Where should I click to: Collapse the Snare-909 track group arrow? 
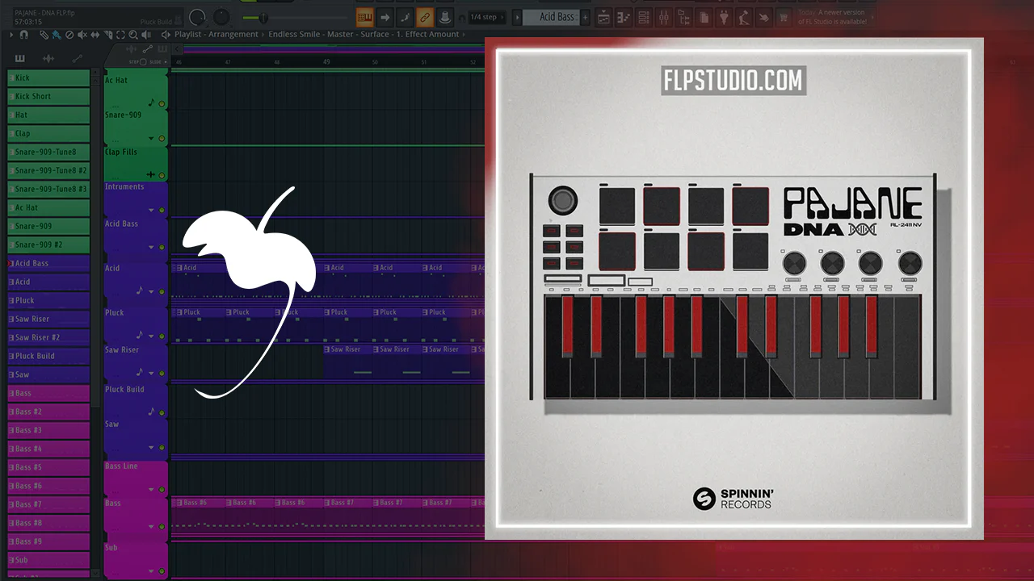[151, 139]
